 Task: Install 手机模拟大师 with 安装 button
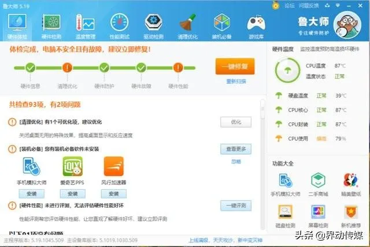click(31, 194)
